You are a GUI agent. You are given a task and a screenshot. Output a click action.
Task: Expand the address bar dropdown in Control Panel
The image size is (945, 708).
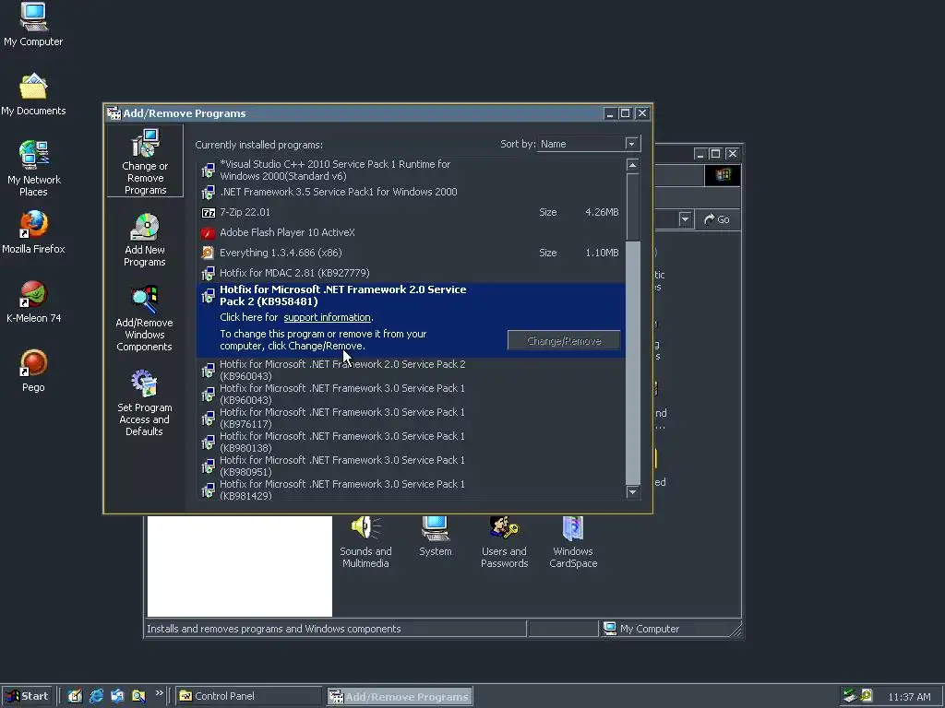(686, 219)
